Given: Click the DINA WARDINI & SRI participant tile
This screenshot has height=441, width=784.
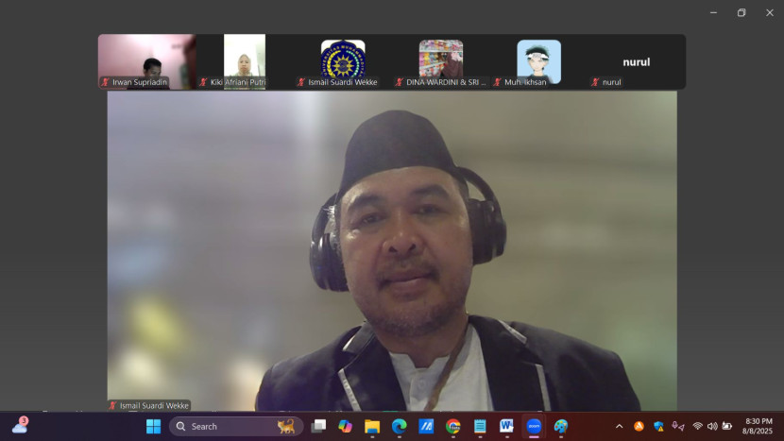Looking at the screenshot, I should click(441, 62).
